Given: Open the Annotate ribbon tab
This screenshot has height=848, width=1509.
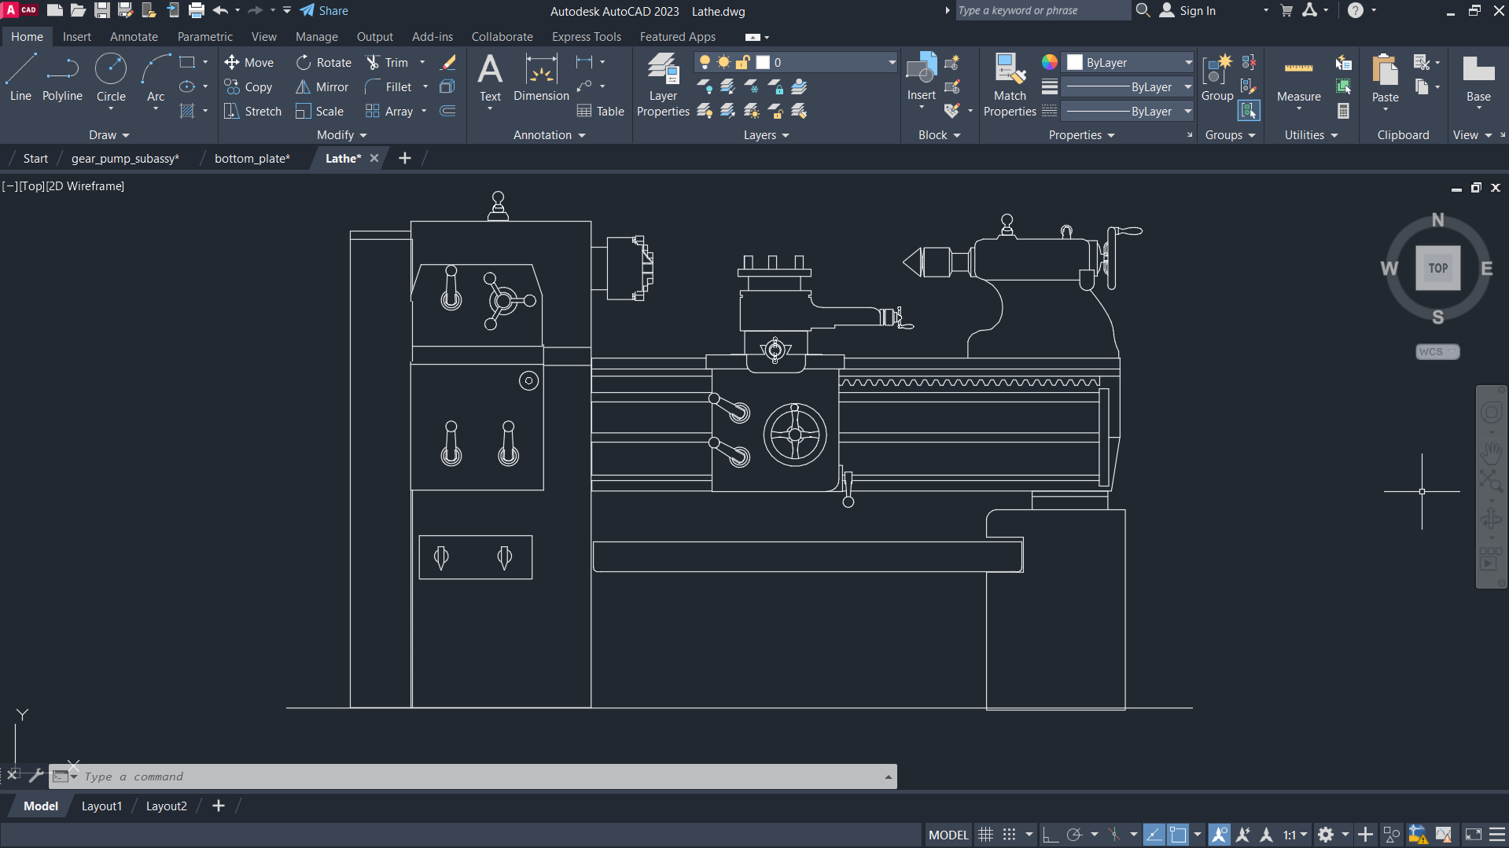Looking at the screenshot, I should [x=134, y=37].
